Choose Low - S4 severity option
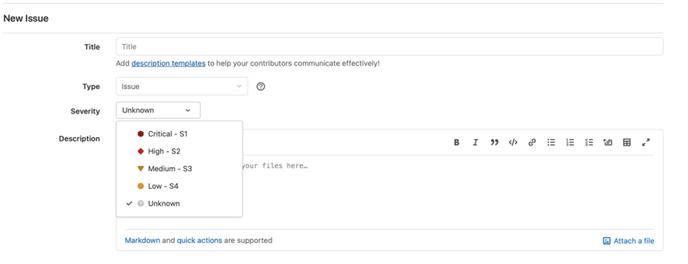Image resolution: width=688 pixels, height=264 pixels. point(180,186)
